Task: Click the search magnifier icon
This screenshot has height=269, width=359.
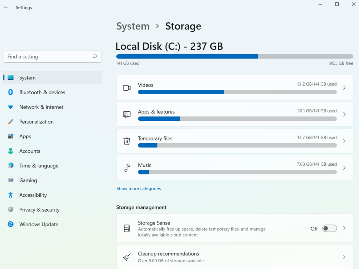Action: 95,56
